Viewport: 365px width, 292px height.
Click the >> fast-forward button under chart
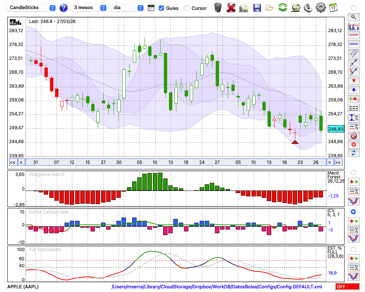click(x=338, y=162)
